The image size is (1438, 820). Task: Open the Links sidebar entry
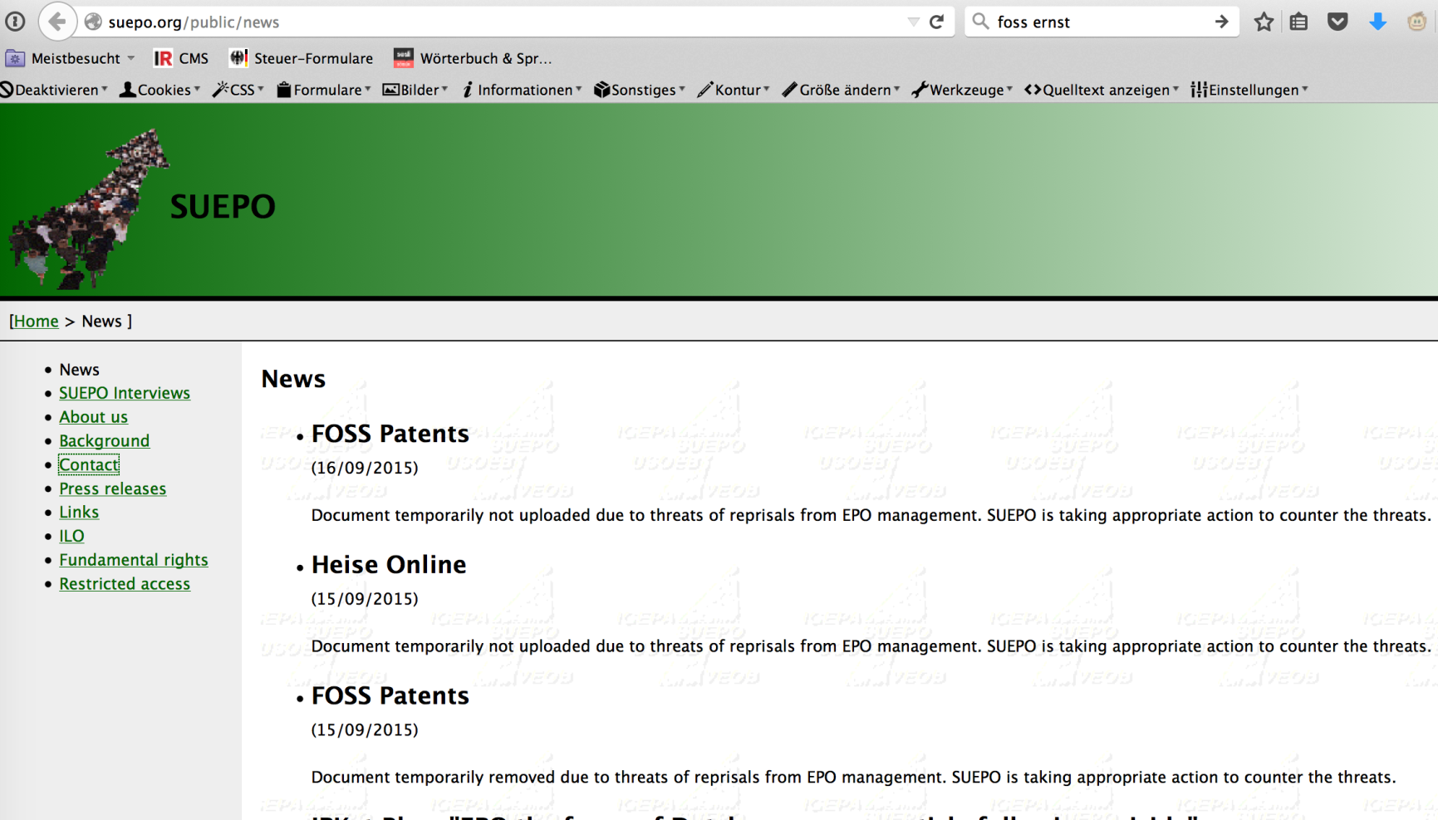coord(79,513)
